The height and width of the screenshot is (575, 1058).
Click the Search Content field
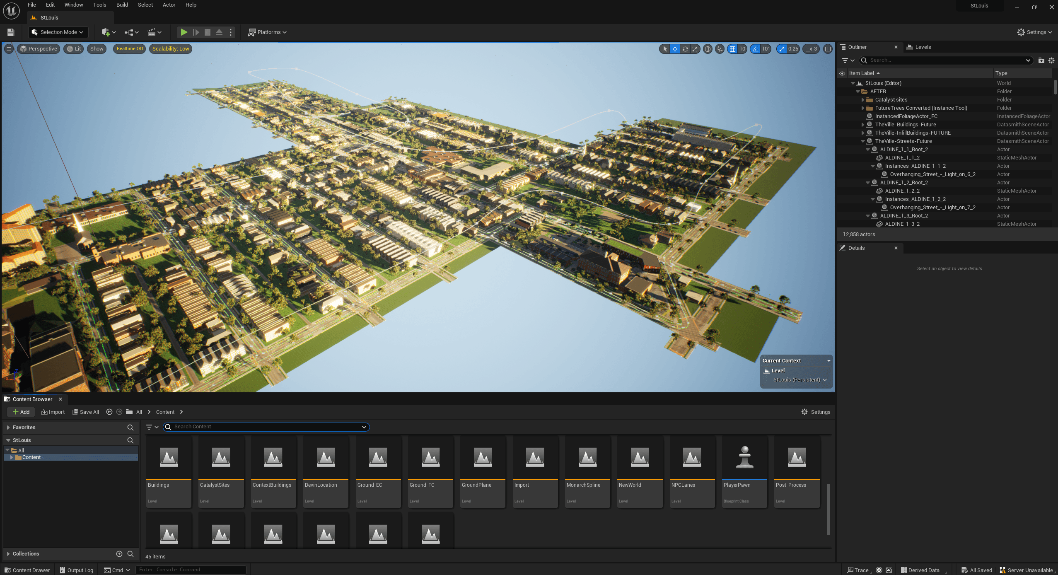tap(266, 427)
